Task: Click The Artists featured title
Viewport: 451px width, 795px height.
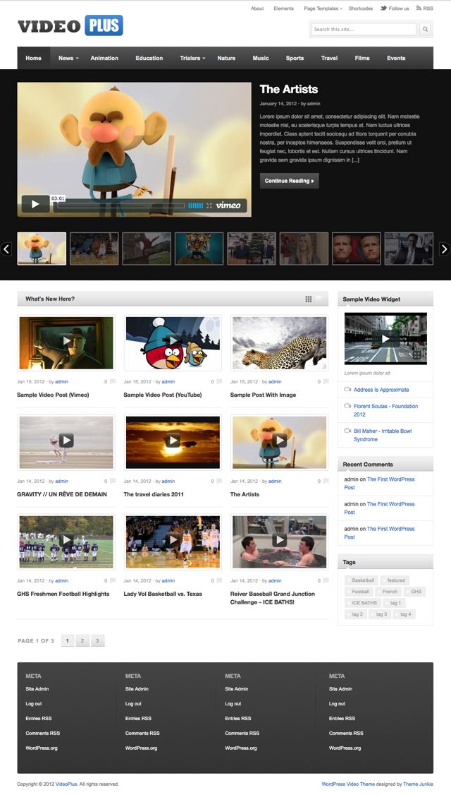Action: 288,89
